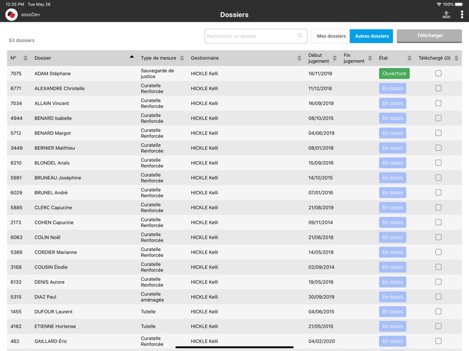Image resolution: width=469 pixels, height=351 pixels.
Task: Tick BENARD Margot row checkbox
Action: (438, 132)
